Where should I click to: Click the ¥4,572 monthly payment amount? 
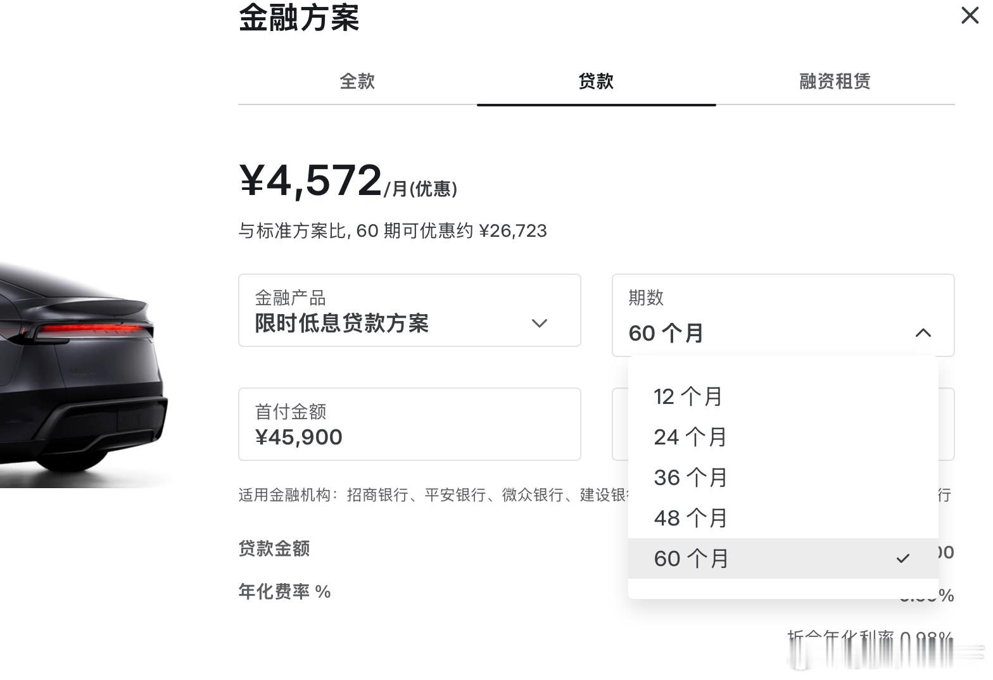click(310, 180)
